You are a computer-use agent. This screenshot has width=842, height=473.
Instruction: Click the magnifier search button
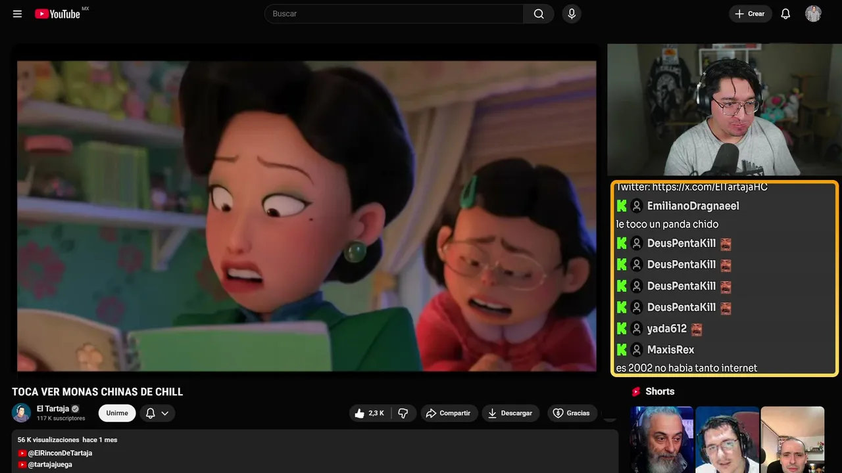pos(539,14)
